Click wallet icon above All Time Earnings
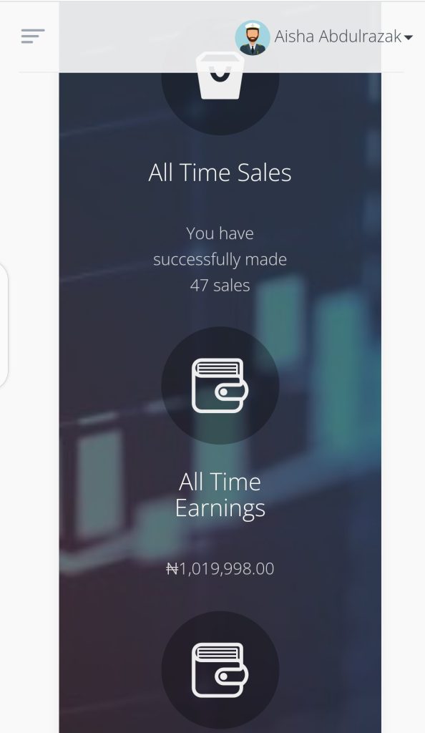The height and width of the screenshot is (733, 425). pos(220,386)
